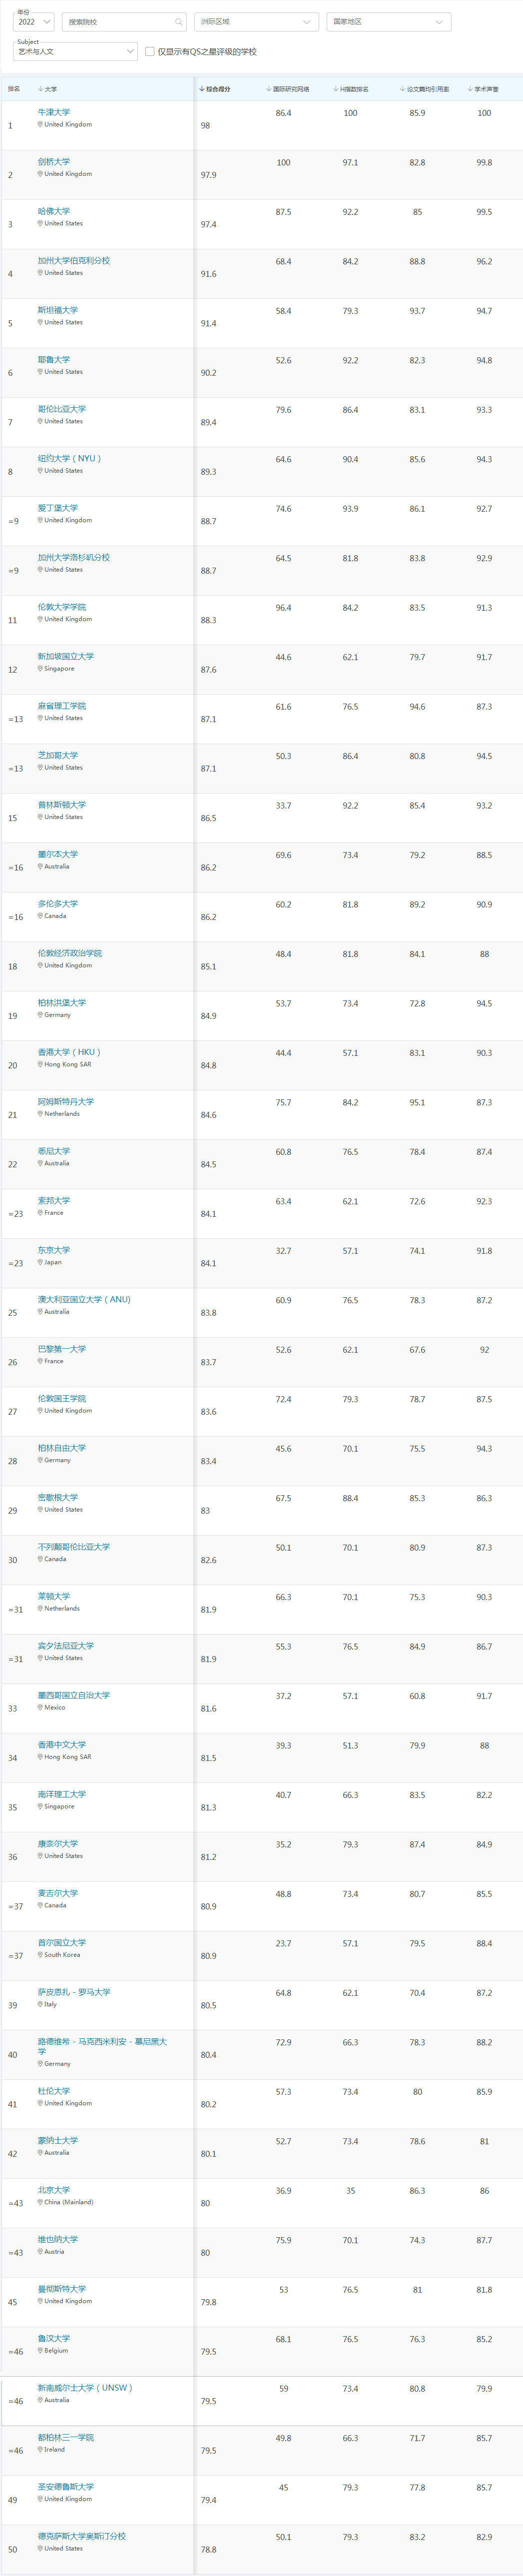Open 东京大学 university link
This screenshot has width=523, height=2576.
54,1250
